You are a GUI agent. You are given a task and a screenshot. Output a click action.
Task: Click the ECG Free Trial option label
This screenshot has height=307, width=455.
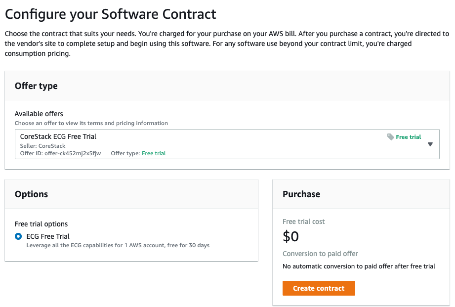(48, 236)
